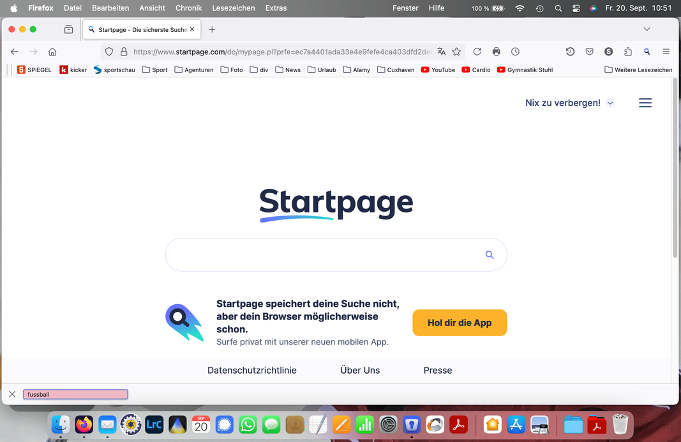Viewport: 681px width, 442px height.
Task: Launch WhatsApp from the Dock
Action: (x=248, y=425)
